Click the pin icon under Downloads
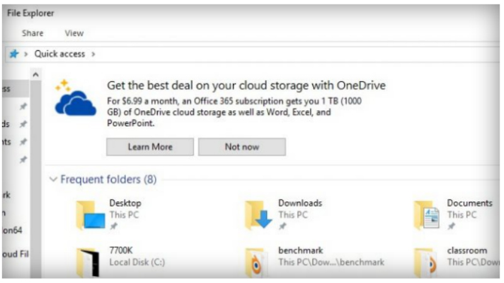This screenshot has height=283, width=504. (x=282, y=225)
